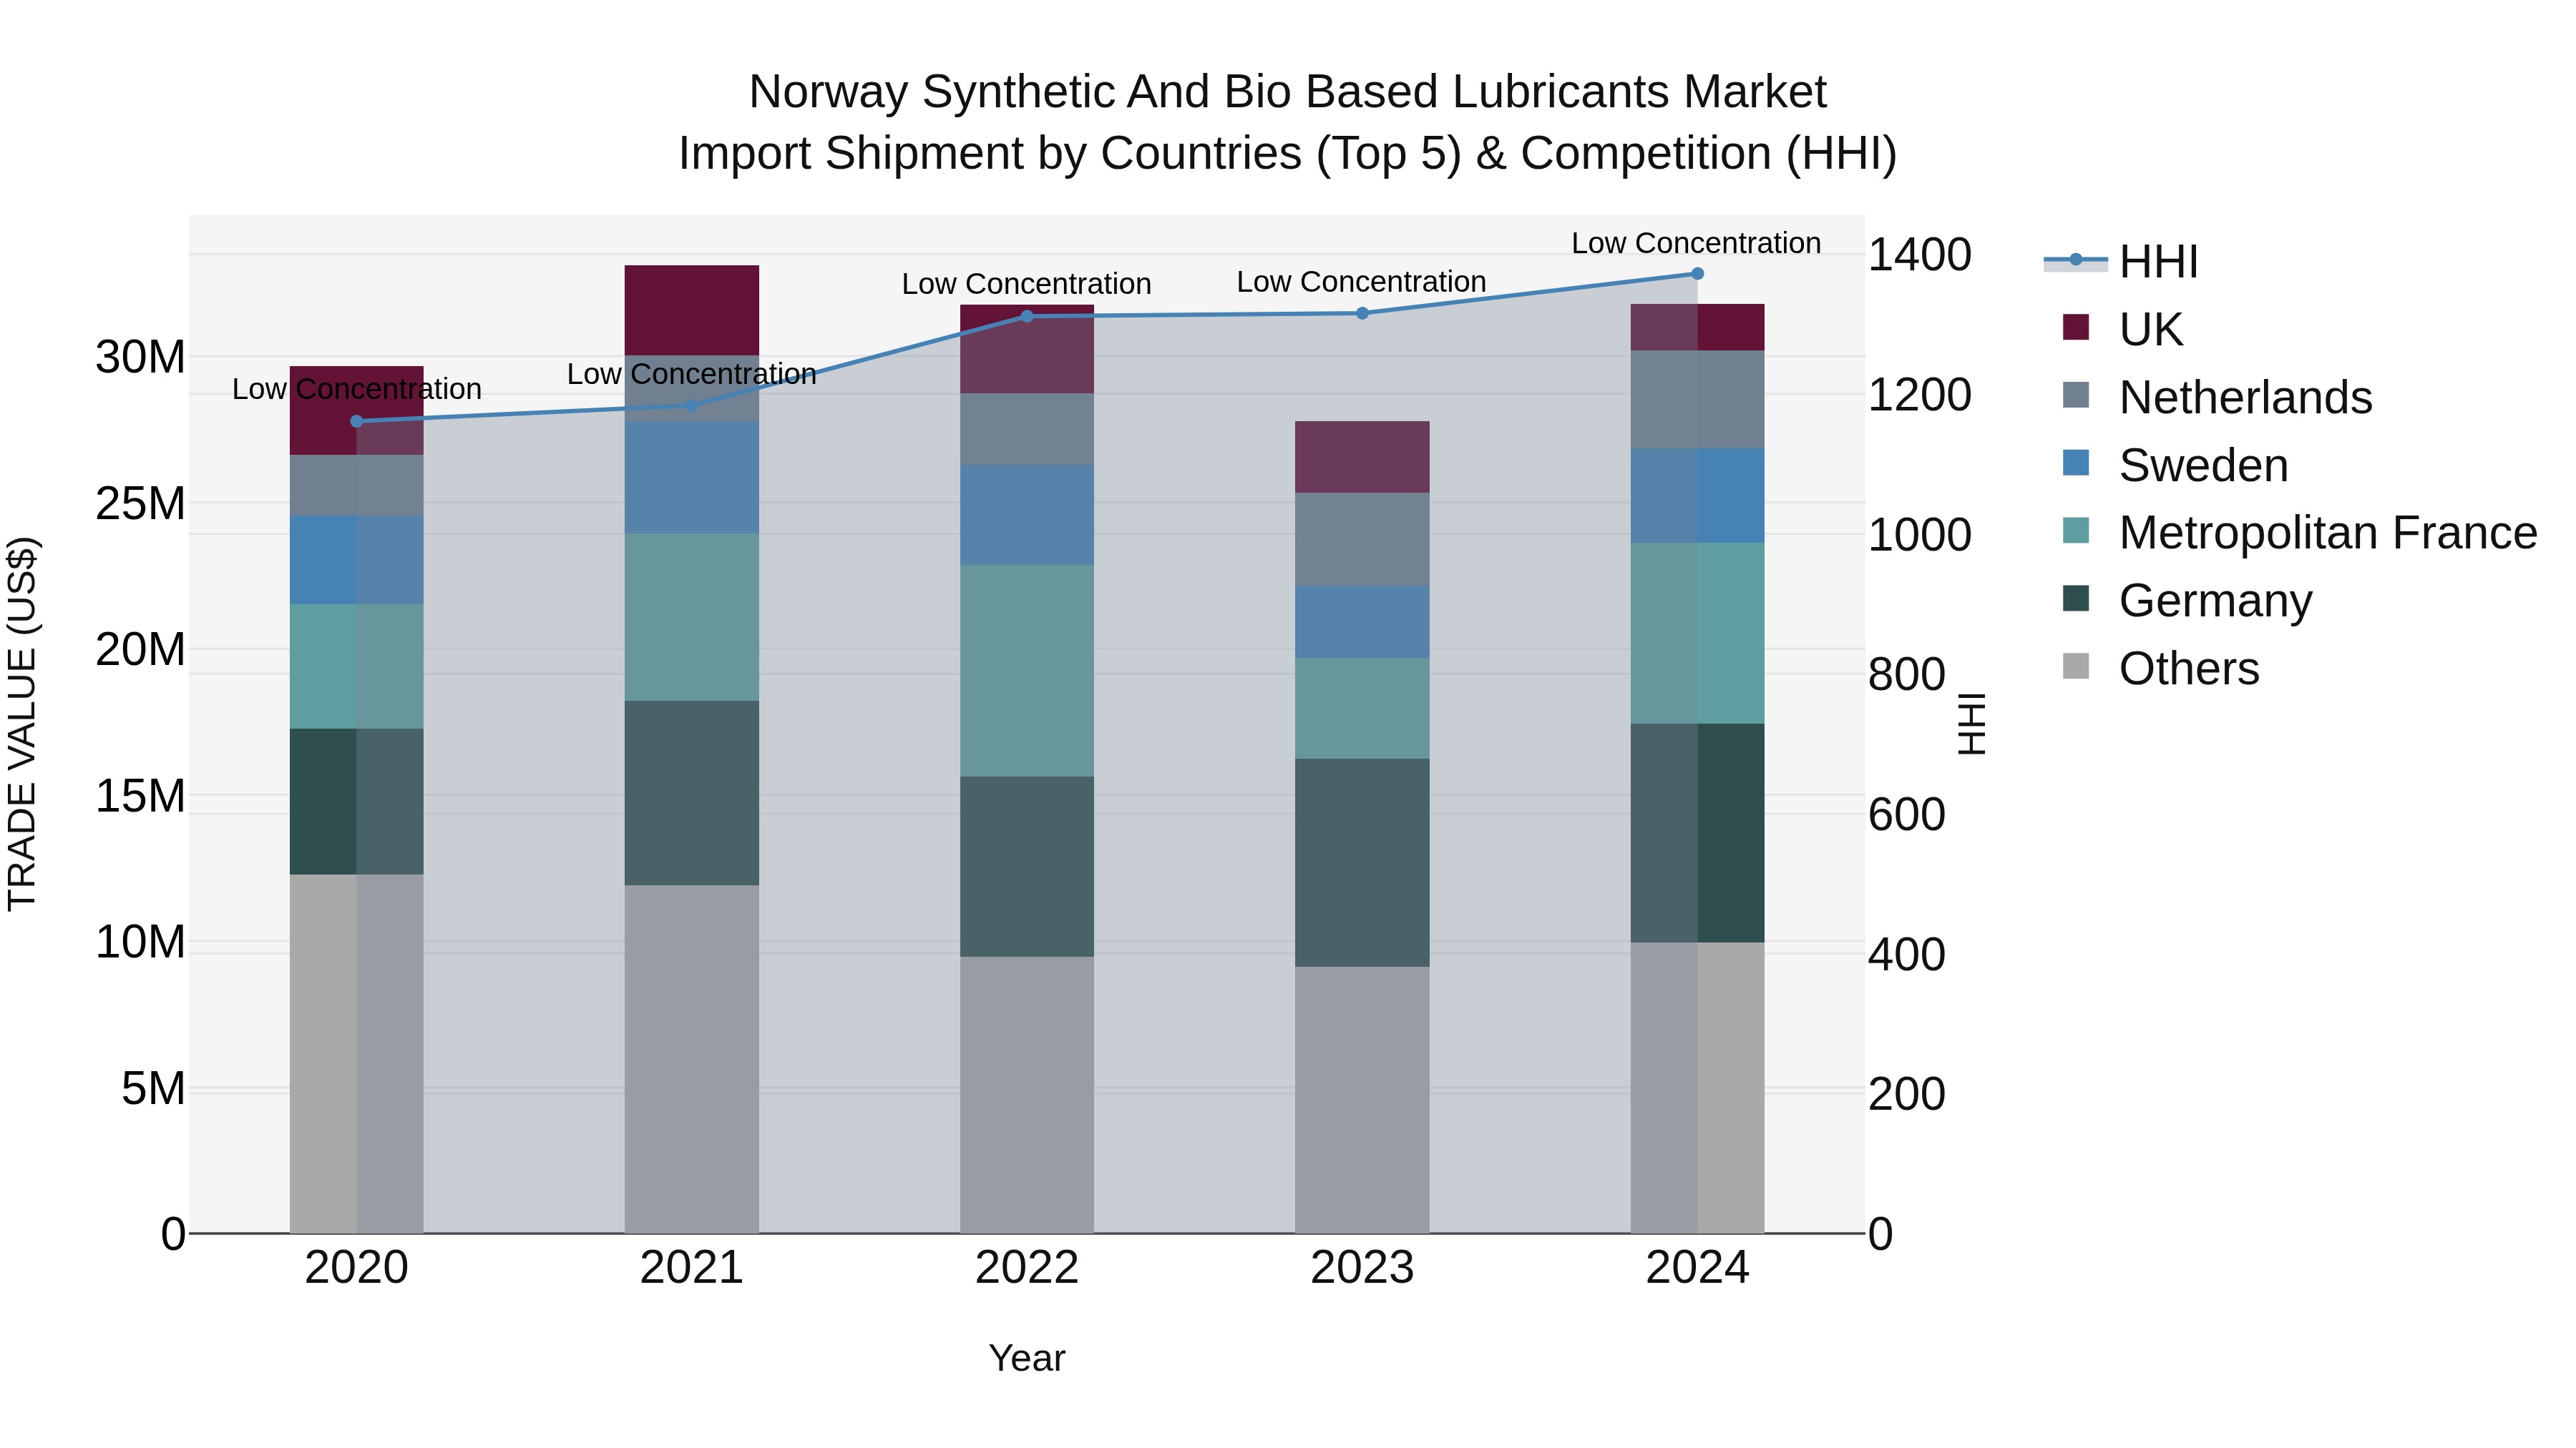Click the 2024 Others bar segment
This screenshot has width=2576, height=1448.
[x=1697, y=1088]
